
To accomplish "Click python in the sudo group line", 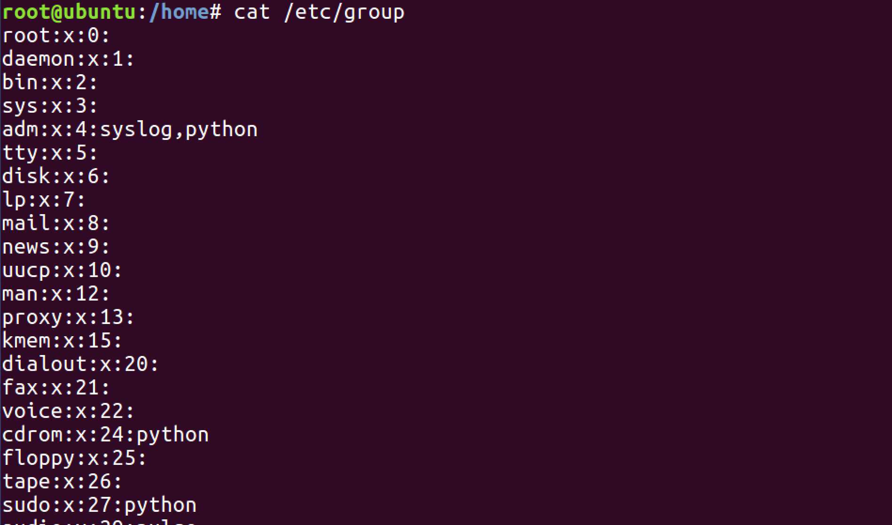I will [x=160, y=505].
